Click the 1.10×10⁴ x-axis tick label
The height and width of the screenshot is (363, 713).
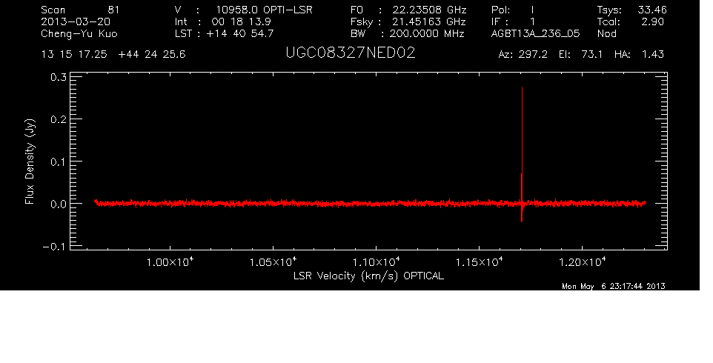click(376, 262)
